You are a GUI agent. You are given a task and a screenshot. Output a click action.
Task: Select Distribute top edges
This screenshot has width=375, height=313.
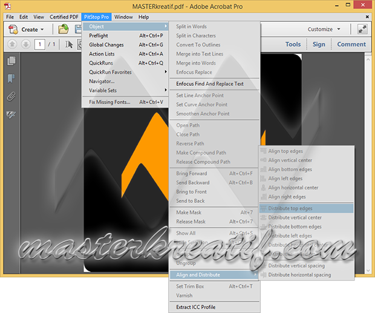pos(307,208)
